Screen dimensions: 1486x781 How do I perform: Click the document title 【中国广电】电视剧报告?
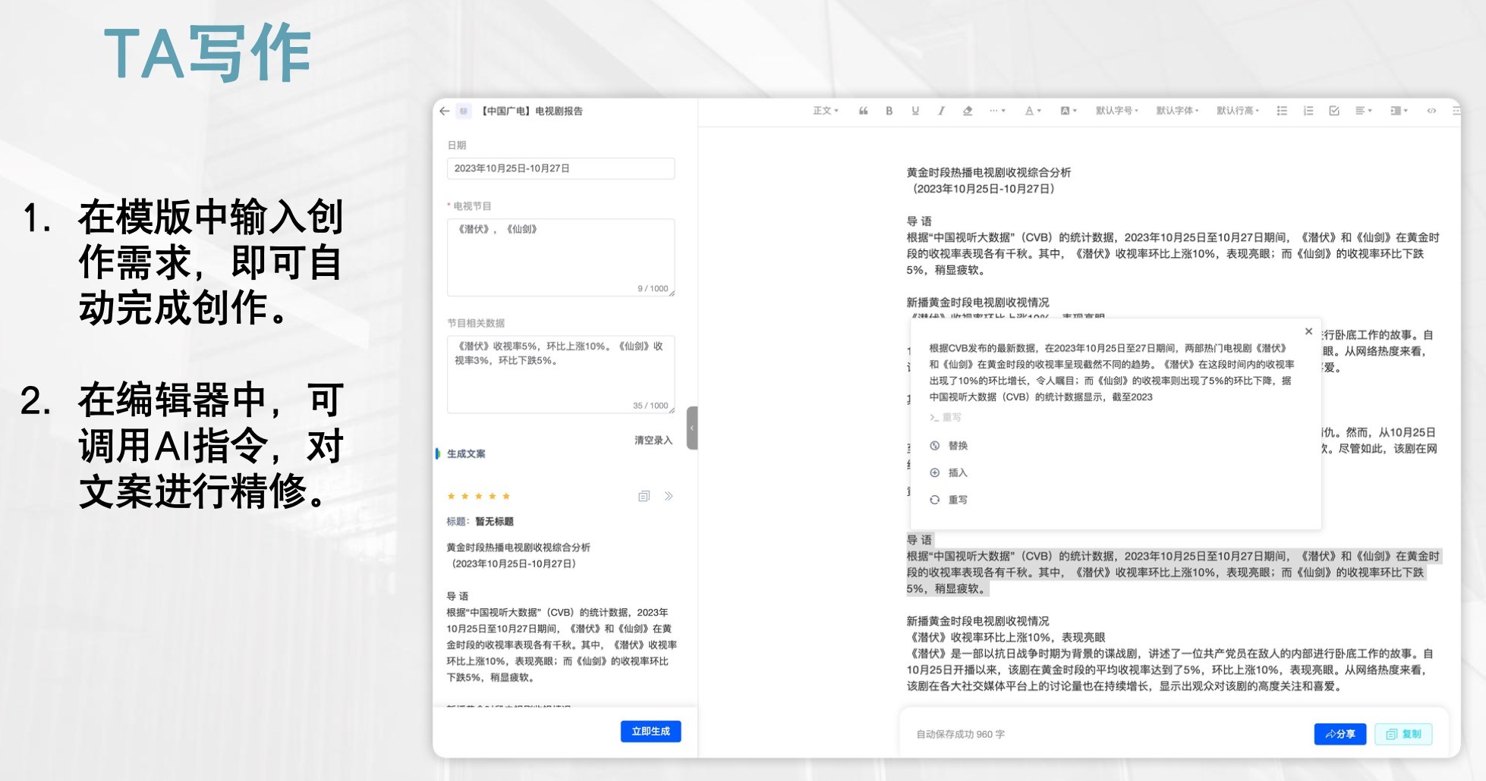click(x=532, y=111)
